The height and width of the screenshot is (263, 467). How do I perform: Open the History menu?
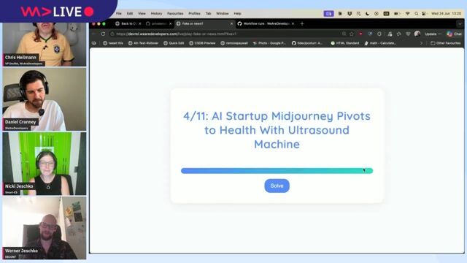(156, 13)
